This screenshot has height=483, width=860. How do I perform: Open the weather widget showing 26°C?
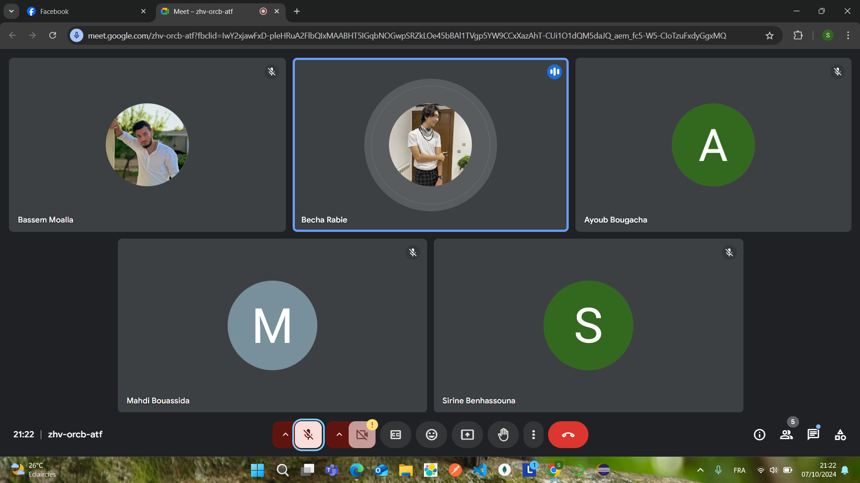click(x=34, y=470)
